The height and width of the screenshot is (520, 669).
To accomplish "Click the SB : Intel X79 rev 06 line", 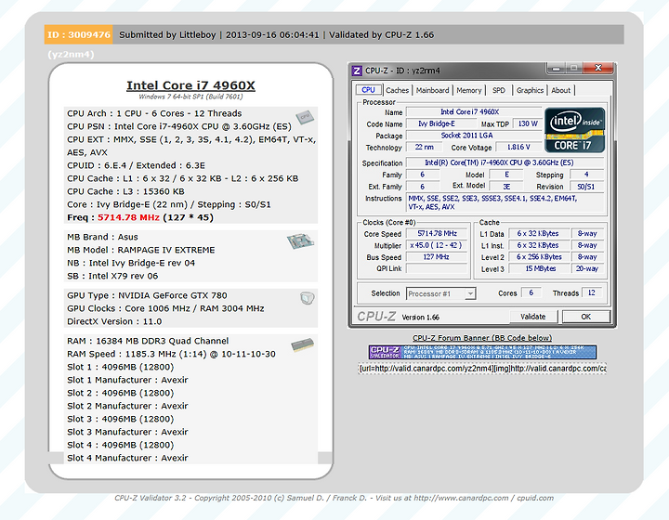I will 112,276.
